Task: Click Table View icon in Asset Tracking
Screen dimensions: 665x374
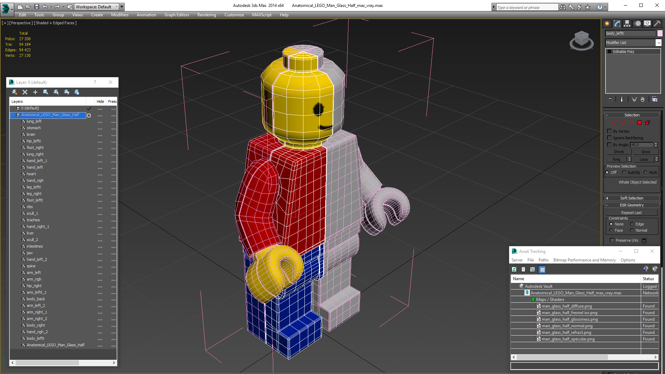Action: click(x=542, y=269)
